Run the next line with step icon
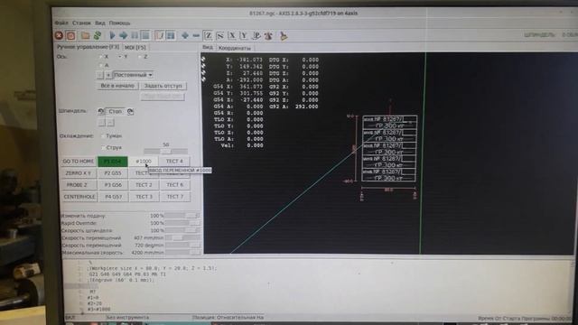578x325 pixels. click(x=123, y=35)
